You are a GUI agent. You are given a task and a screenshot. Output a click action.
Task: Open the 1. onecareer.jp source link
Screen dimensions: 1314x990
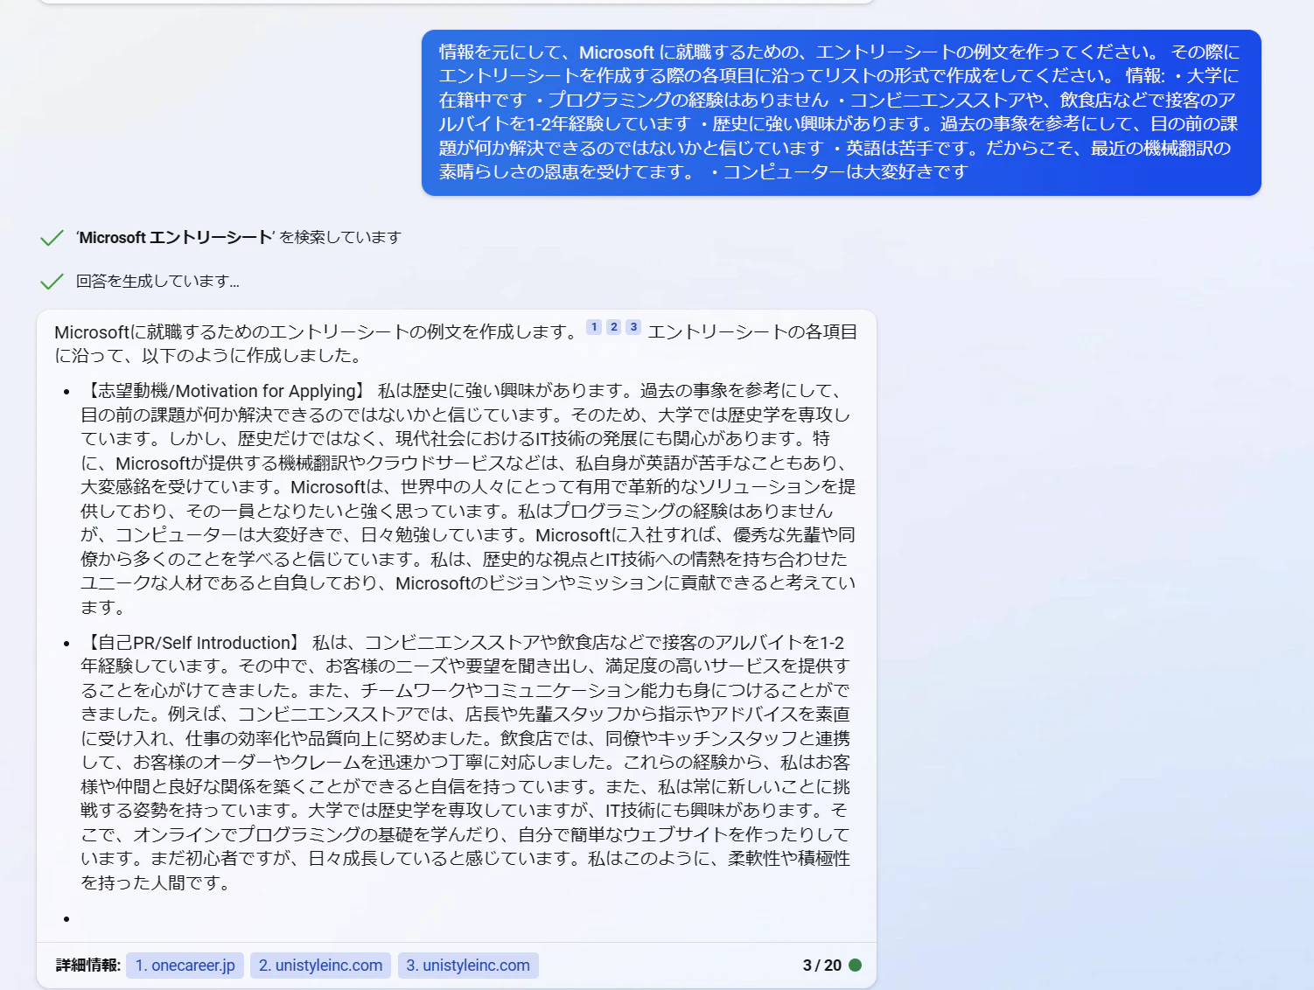pyautogui.click(x=185, y=966)
